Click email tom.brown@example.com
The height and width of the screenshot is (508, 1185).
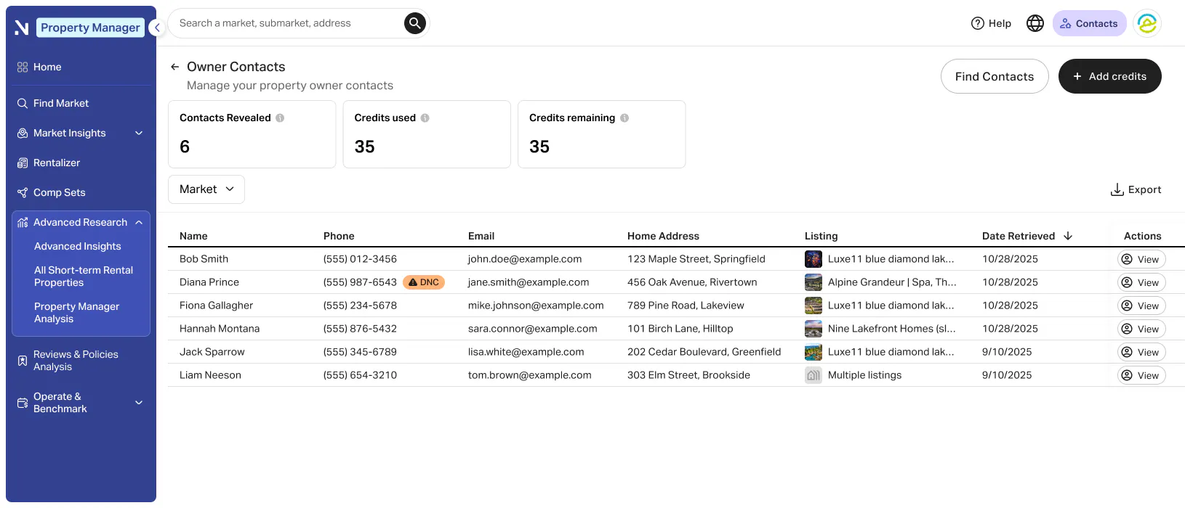click(530, 375)
